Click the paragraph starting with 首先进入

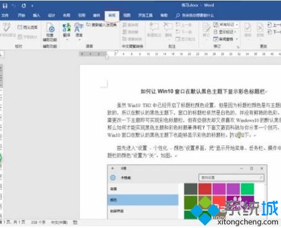pos(194,152)
